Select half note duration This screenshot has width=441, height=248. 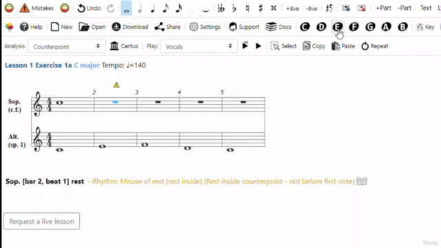click(x=139, y=8)
